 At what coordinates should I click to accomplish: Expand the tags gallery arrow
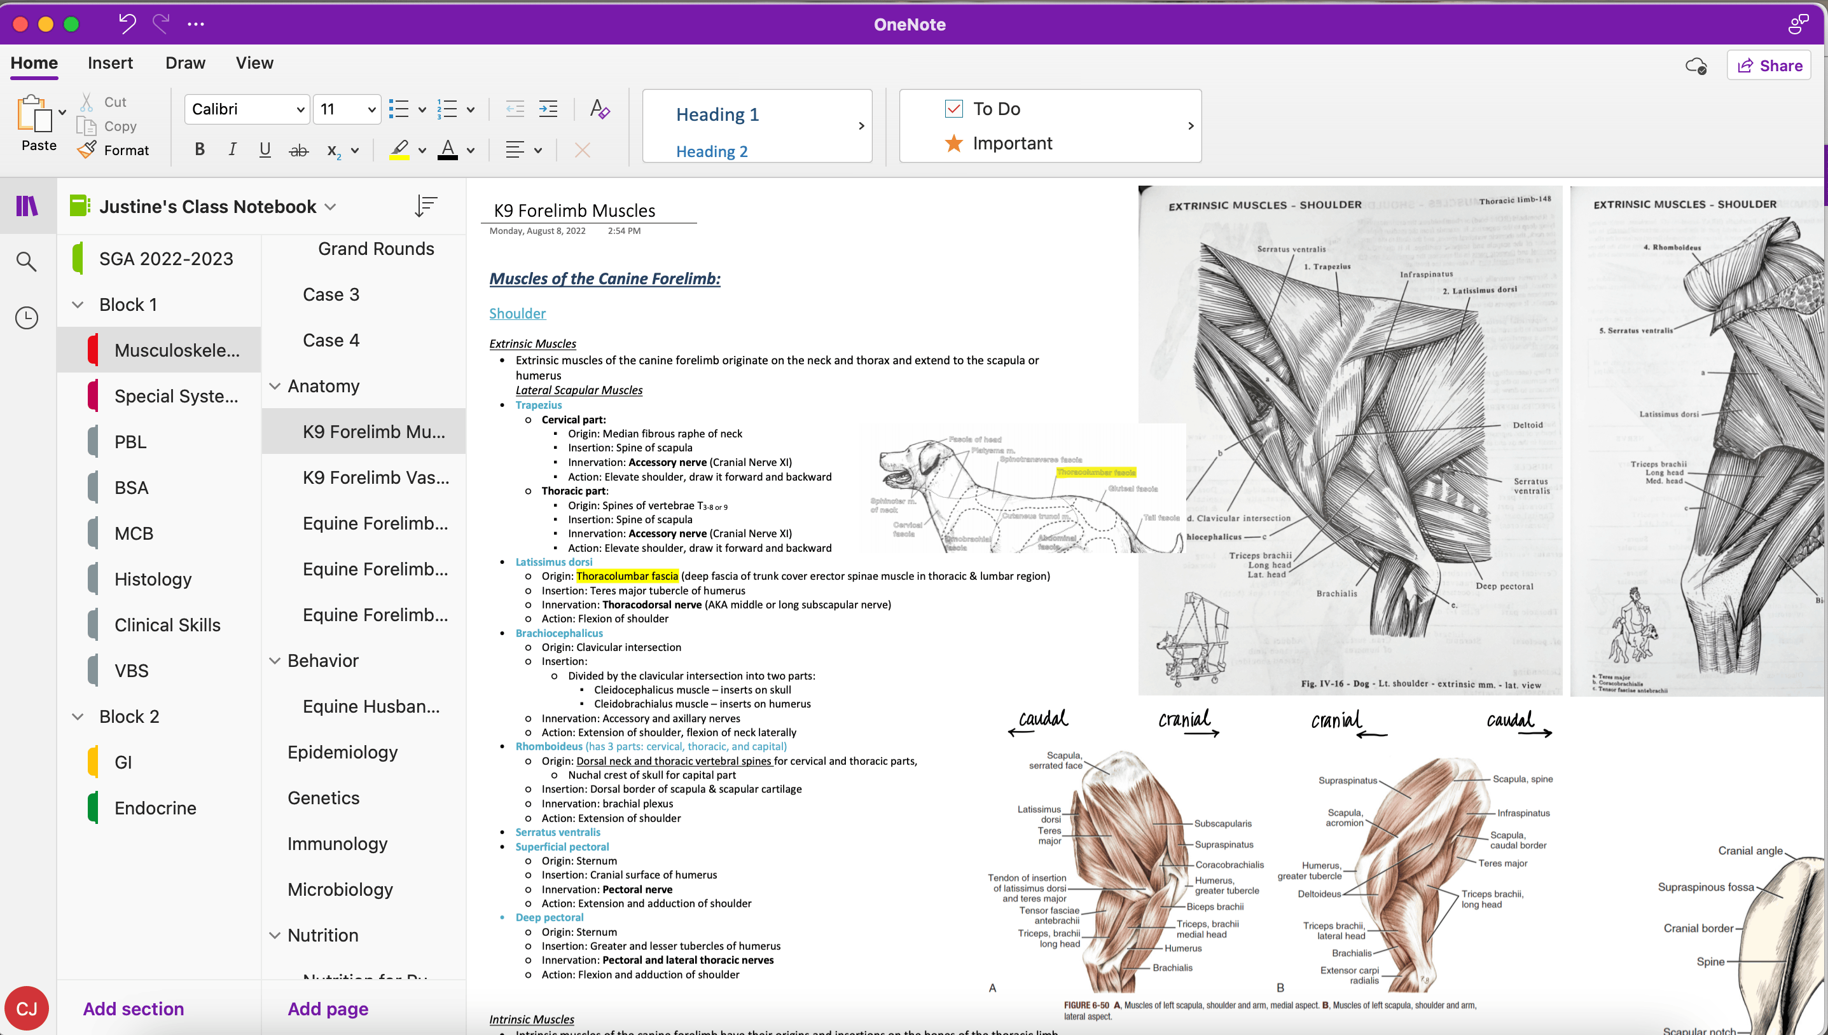tap(1191, 126)
